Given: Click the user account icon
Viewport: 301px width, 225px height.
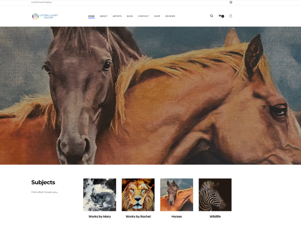Looking at the screenshot, I should coord(231,16).
